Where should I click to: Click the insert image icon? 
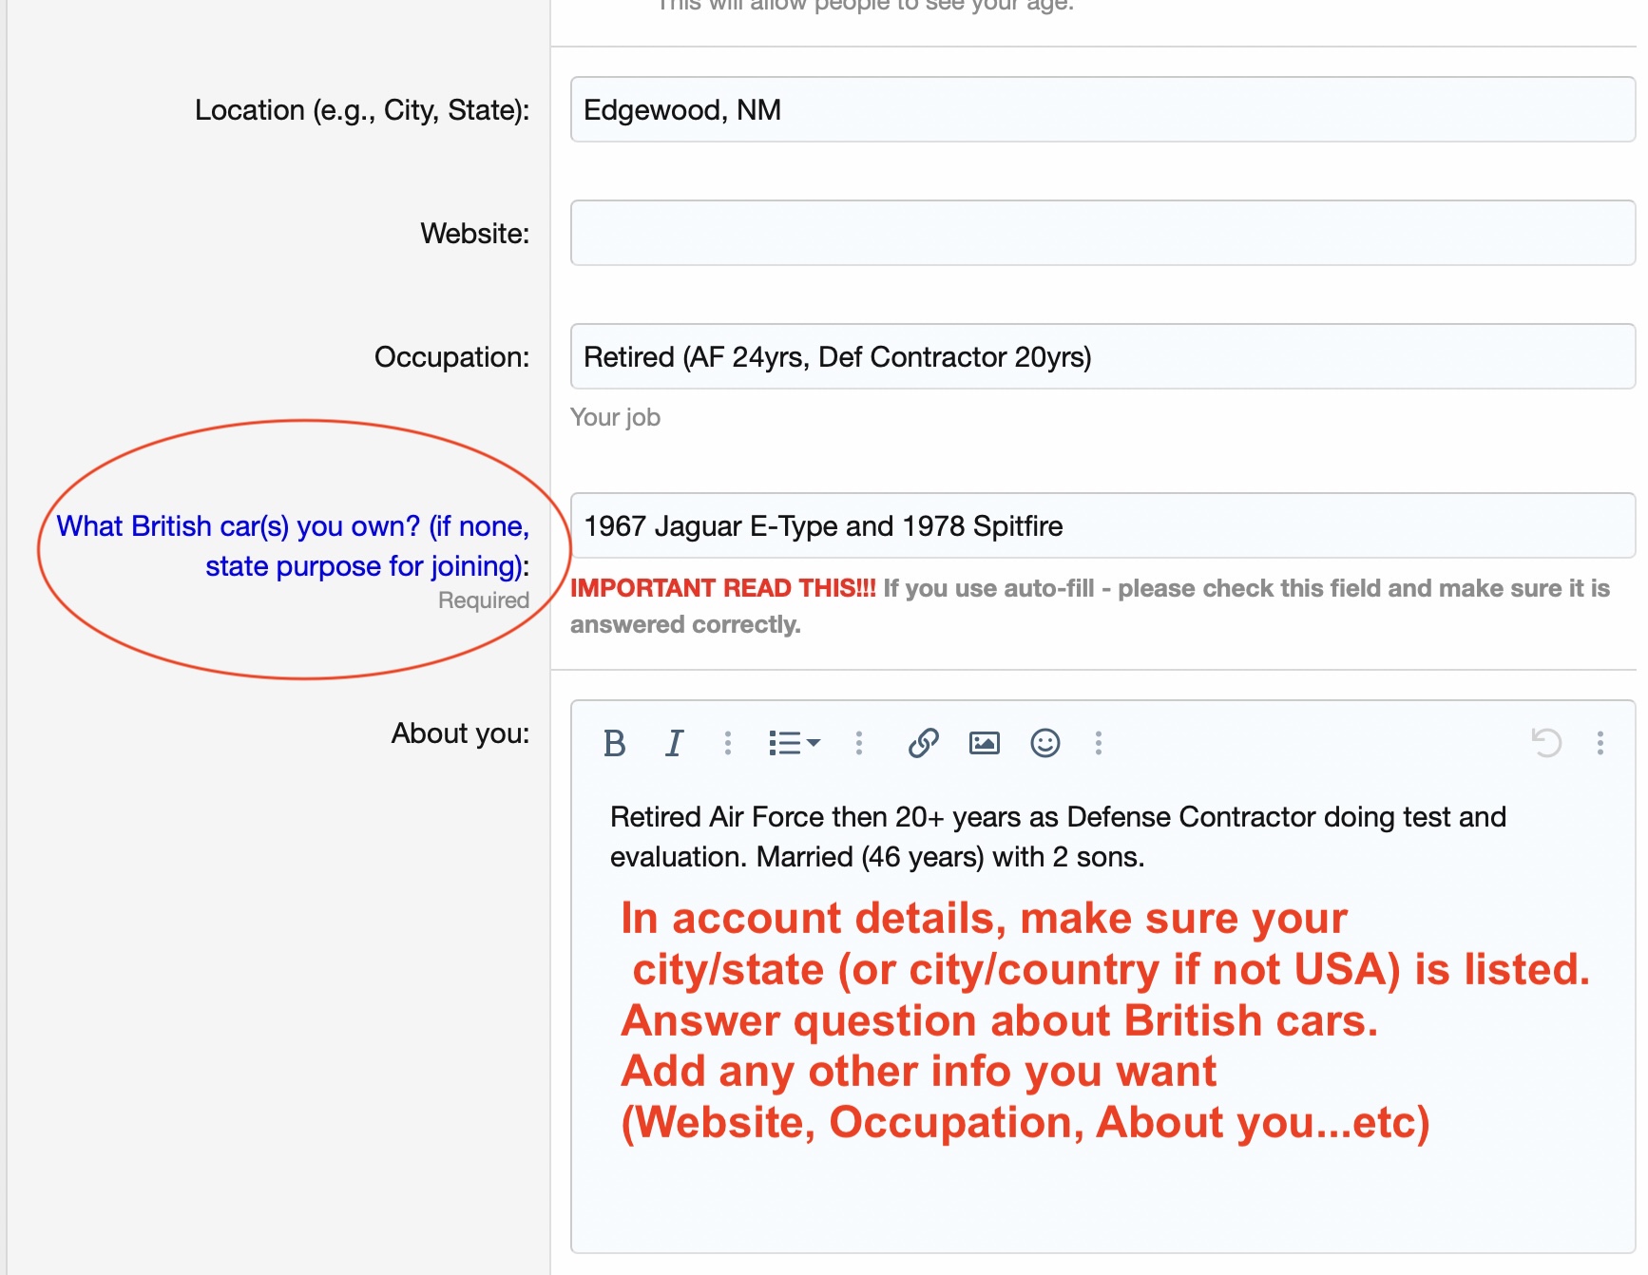pos(984,743)
